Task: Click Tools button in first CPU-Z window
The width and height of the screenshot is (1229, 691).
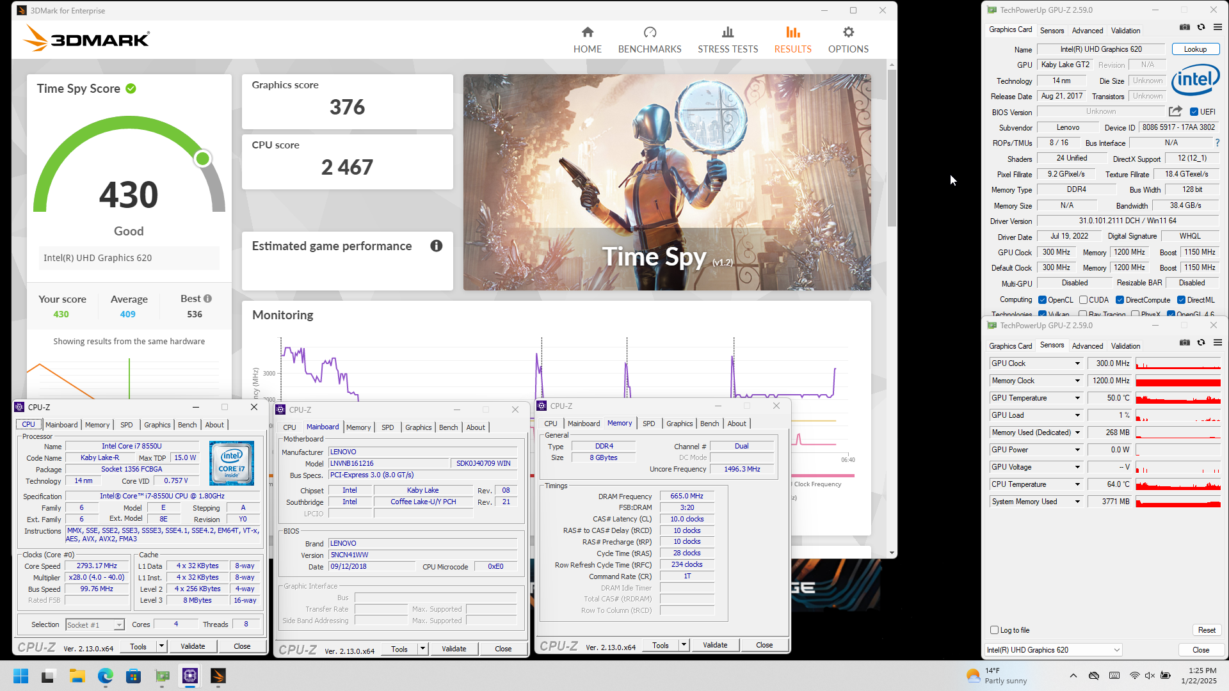Action: [x=138, y=647]
